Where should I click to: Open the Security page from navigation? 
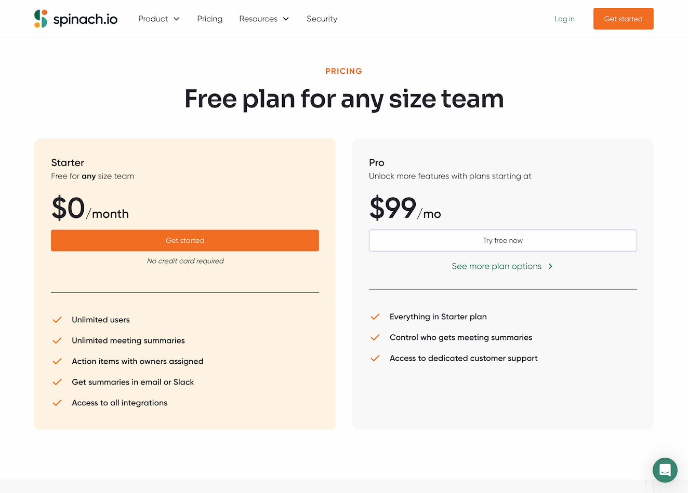point(322,19)
